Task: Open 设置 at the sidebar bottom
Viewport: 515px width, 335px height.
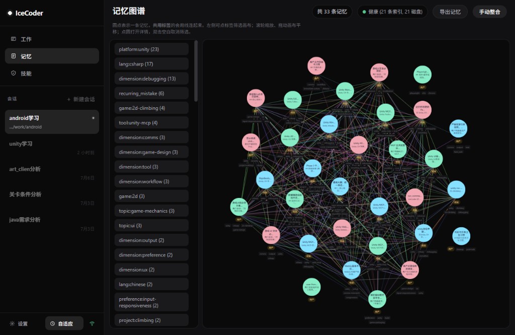Action: (19, 323)
